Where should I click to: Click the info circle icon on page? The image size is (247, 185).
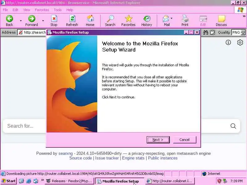[228, 42]
